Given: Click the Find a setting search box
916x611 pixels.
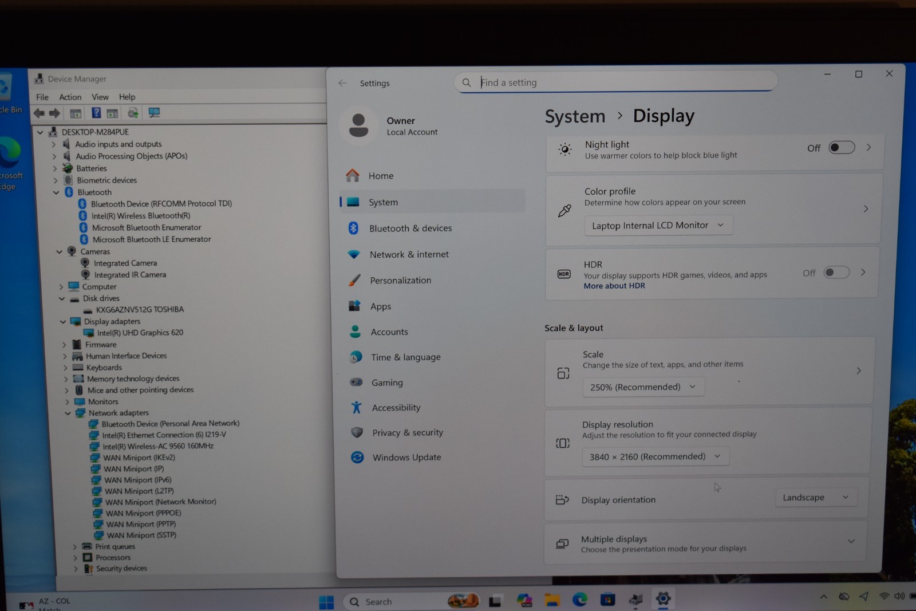Looking at the screenshot, I should point(616,82).
